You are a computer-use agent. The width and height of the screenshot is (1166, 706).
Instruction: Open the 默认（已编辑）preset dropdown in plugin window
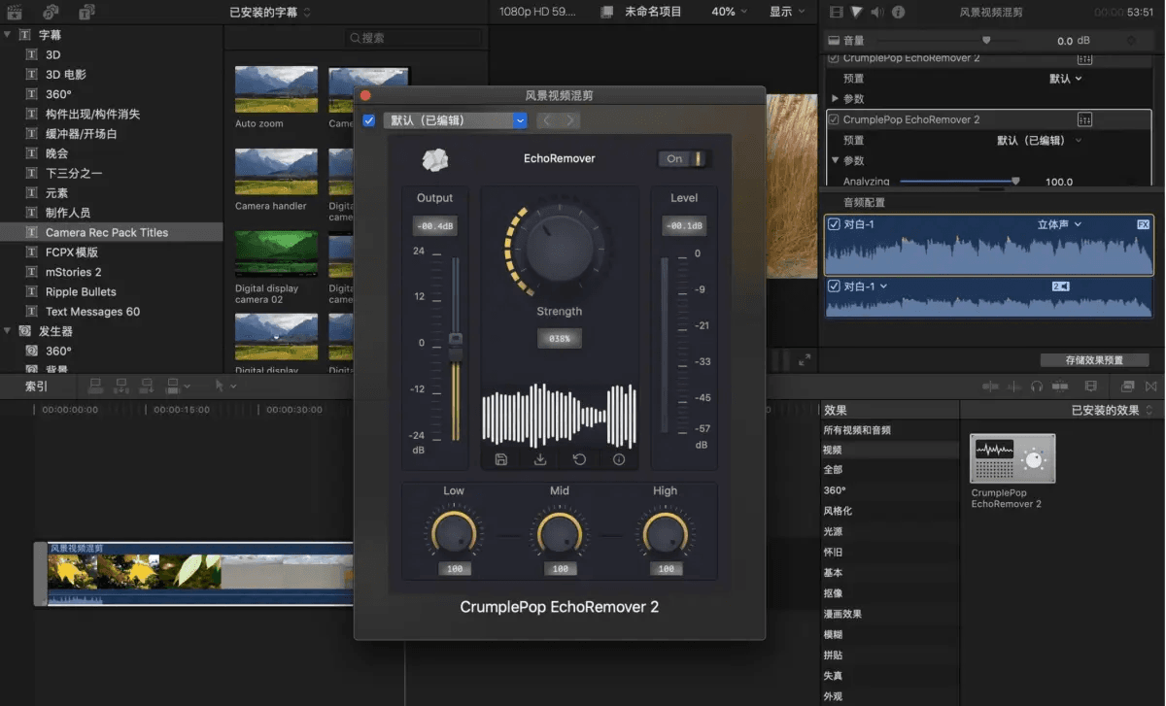tap(455, 120)
